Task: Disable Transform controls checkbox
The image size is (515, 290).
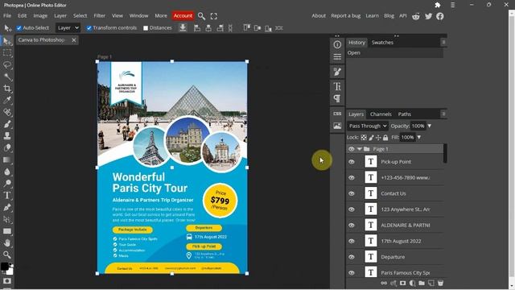Action: point(89,28)
